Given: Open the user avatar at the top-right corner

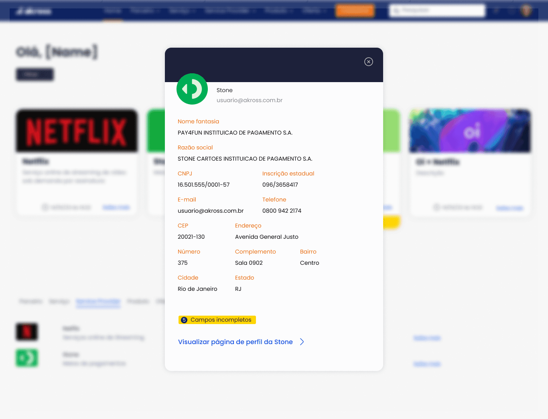Looking at the screenshot, I should point(526,10).
